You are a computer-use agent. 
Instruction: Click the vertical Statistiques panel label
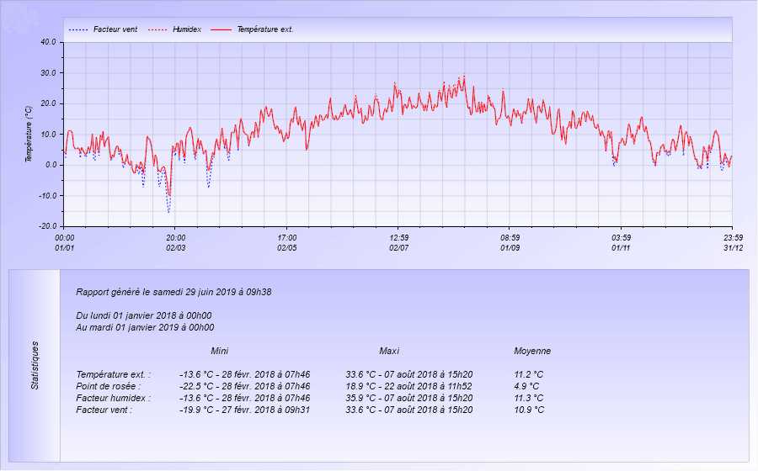[x=35, y=365]
